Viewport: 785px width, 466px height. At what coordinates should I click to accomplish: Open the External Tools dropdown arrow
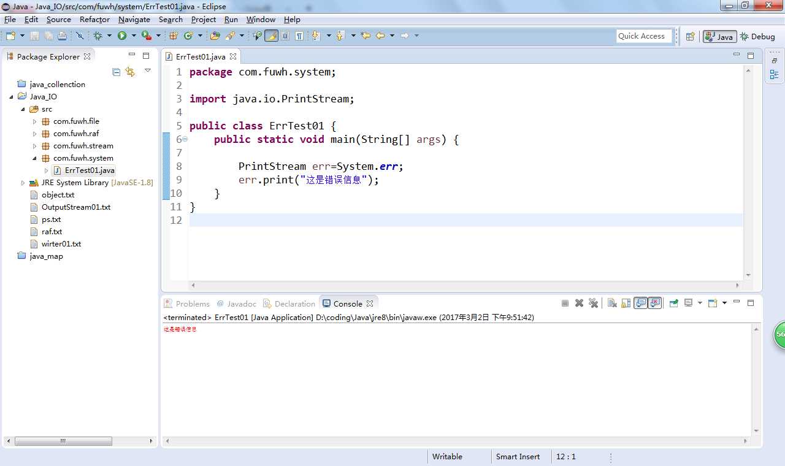pyautogui.click(x=158, y=36)
